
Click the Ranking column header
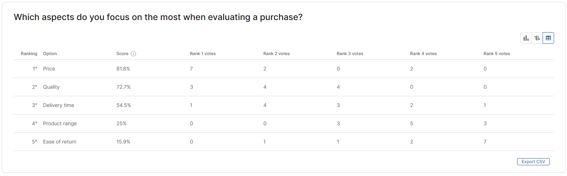pos(29,54)
